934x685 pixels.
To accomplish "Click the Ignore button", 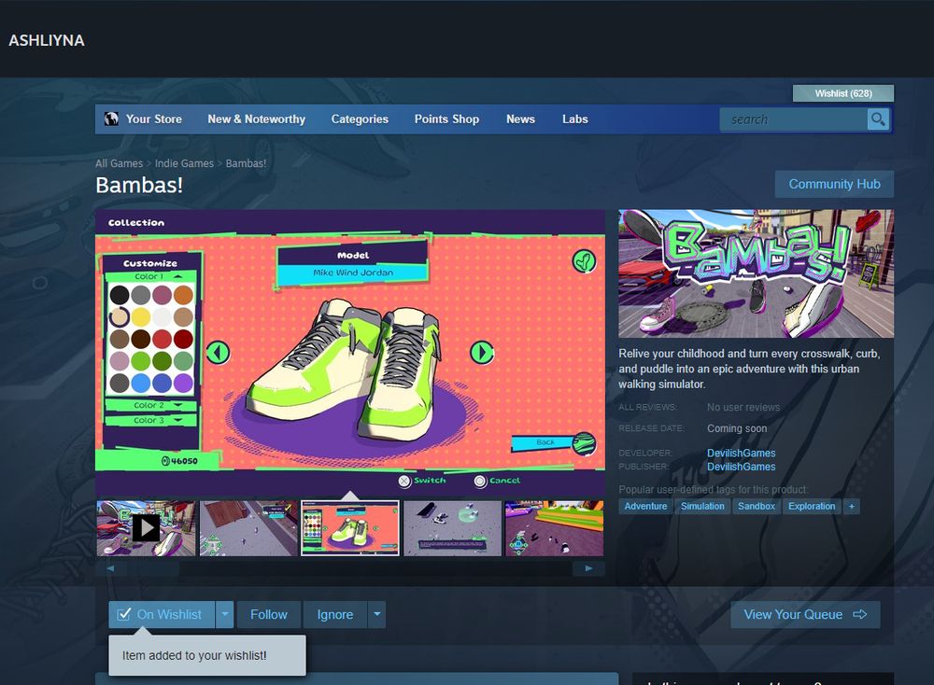I will coord(334,614).
